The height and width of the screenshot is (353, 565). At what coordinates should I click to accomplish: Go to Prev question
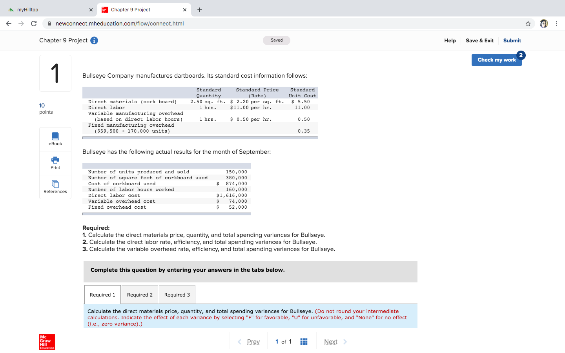click(x=249, y=342)
